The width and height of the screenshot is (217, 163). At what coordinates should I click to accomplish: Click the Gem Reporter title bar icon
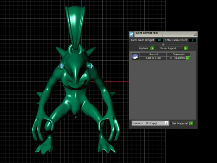pos(132,34)
